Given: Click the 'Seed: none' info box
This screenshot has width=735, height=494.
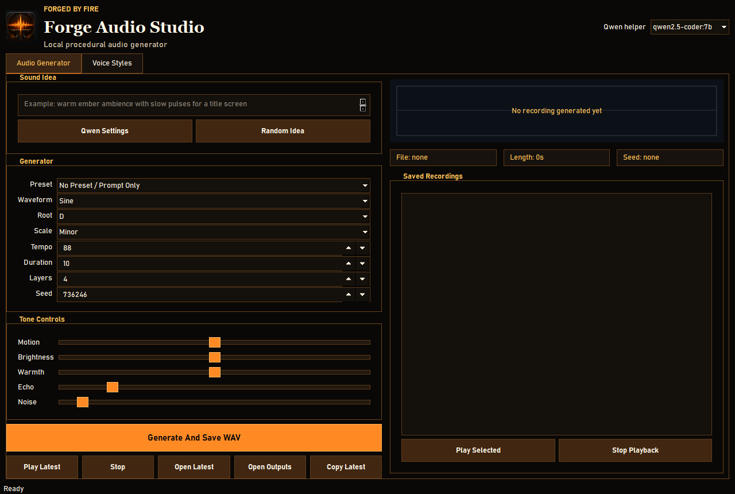Looking at the screenshot, I should (x=670, y=157).
